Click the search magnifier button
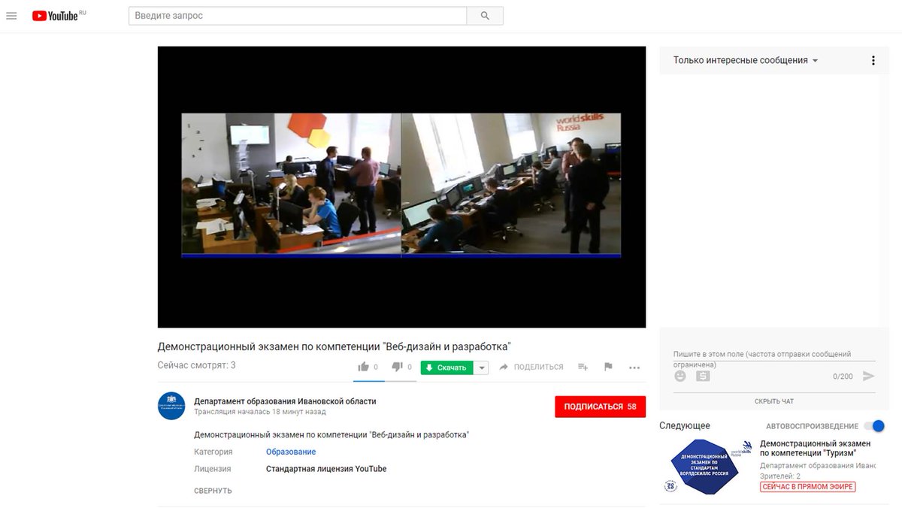This screenshot has width=902, height=508. coord(485,16)
